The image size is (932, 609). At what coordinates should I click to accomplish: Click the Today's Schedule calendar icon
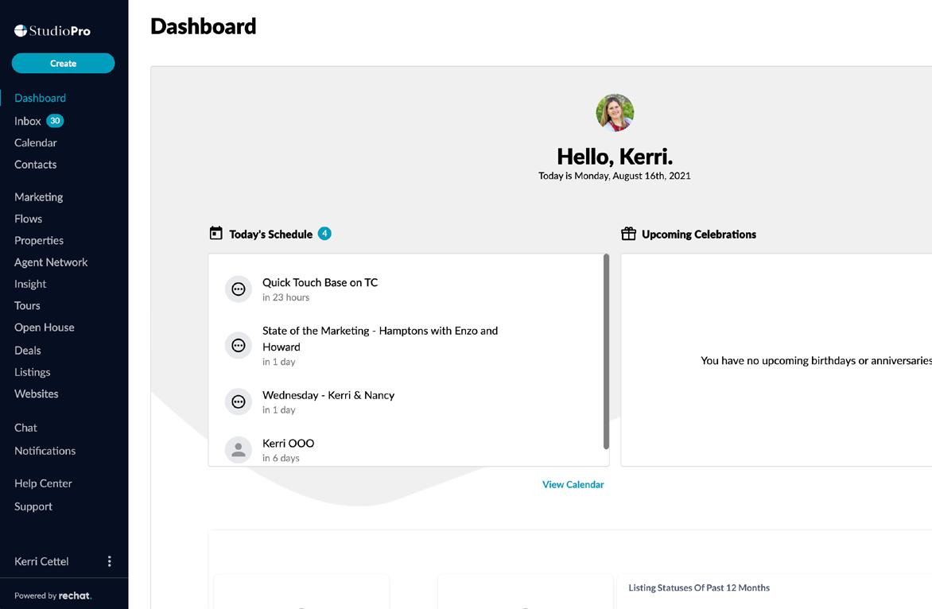pyautogui.click(x=216, y=234)
